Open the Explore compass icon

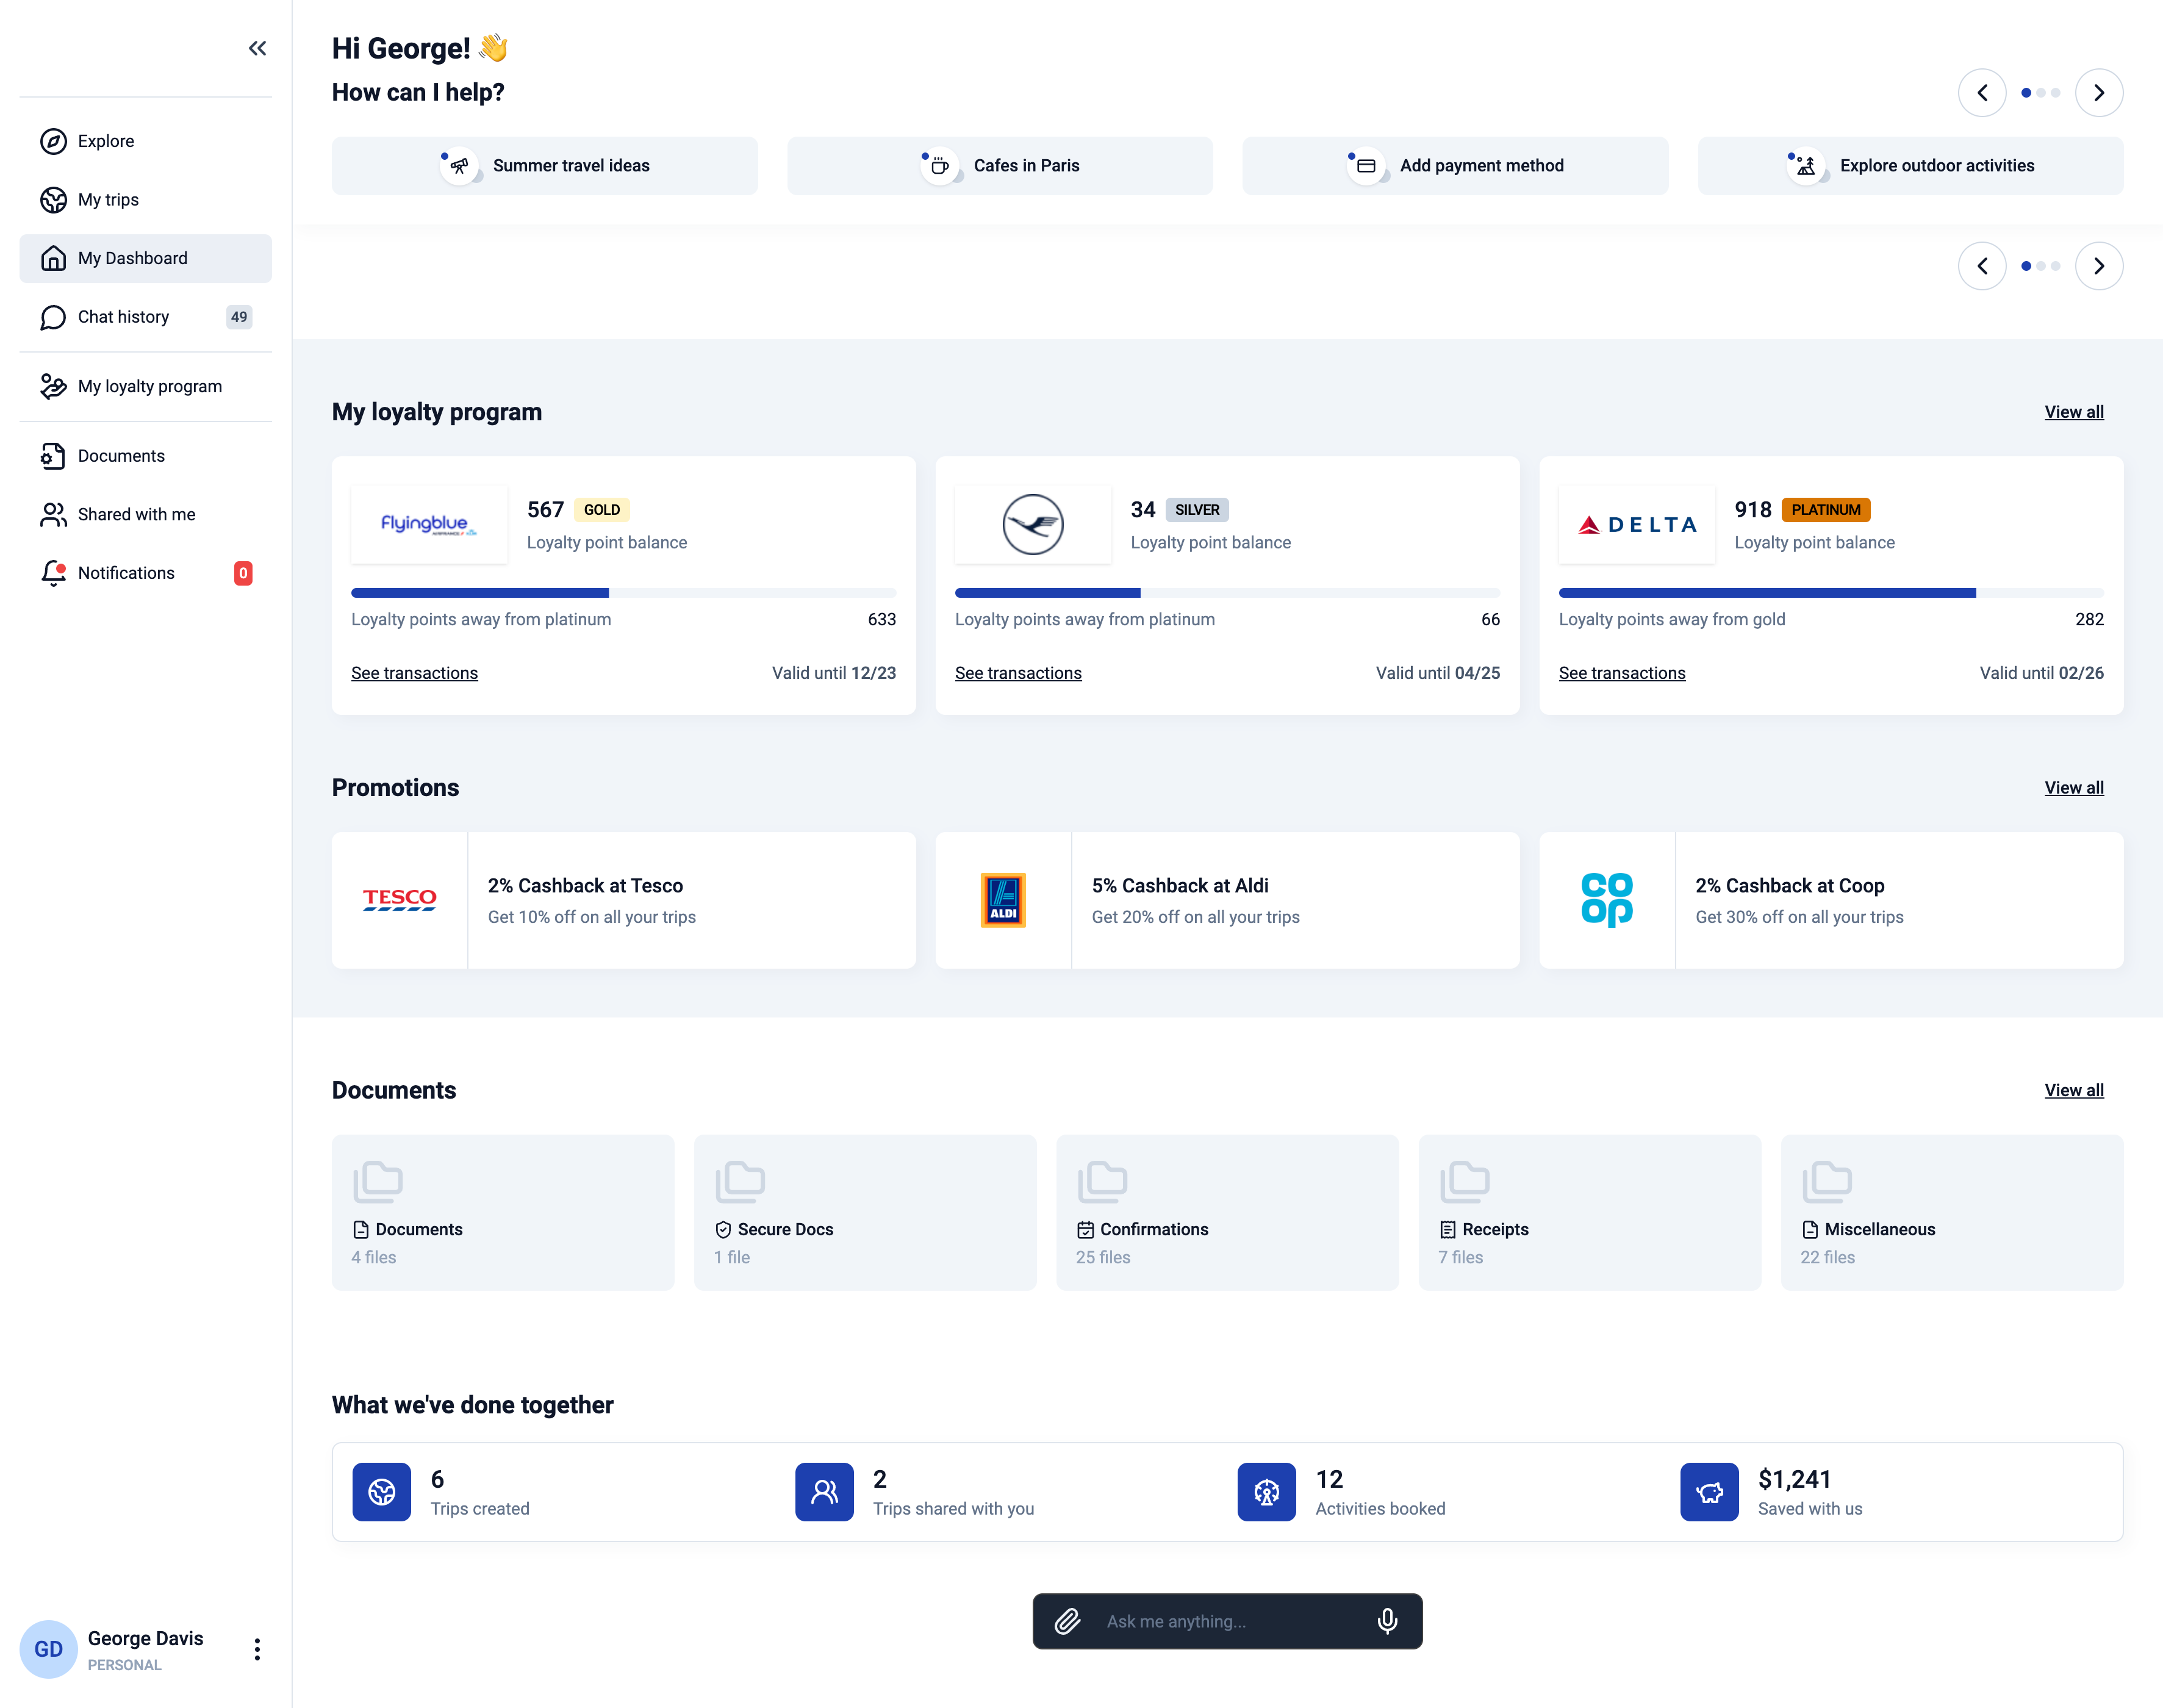coord(53,141)
